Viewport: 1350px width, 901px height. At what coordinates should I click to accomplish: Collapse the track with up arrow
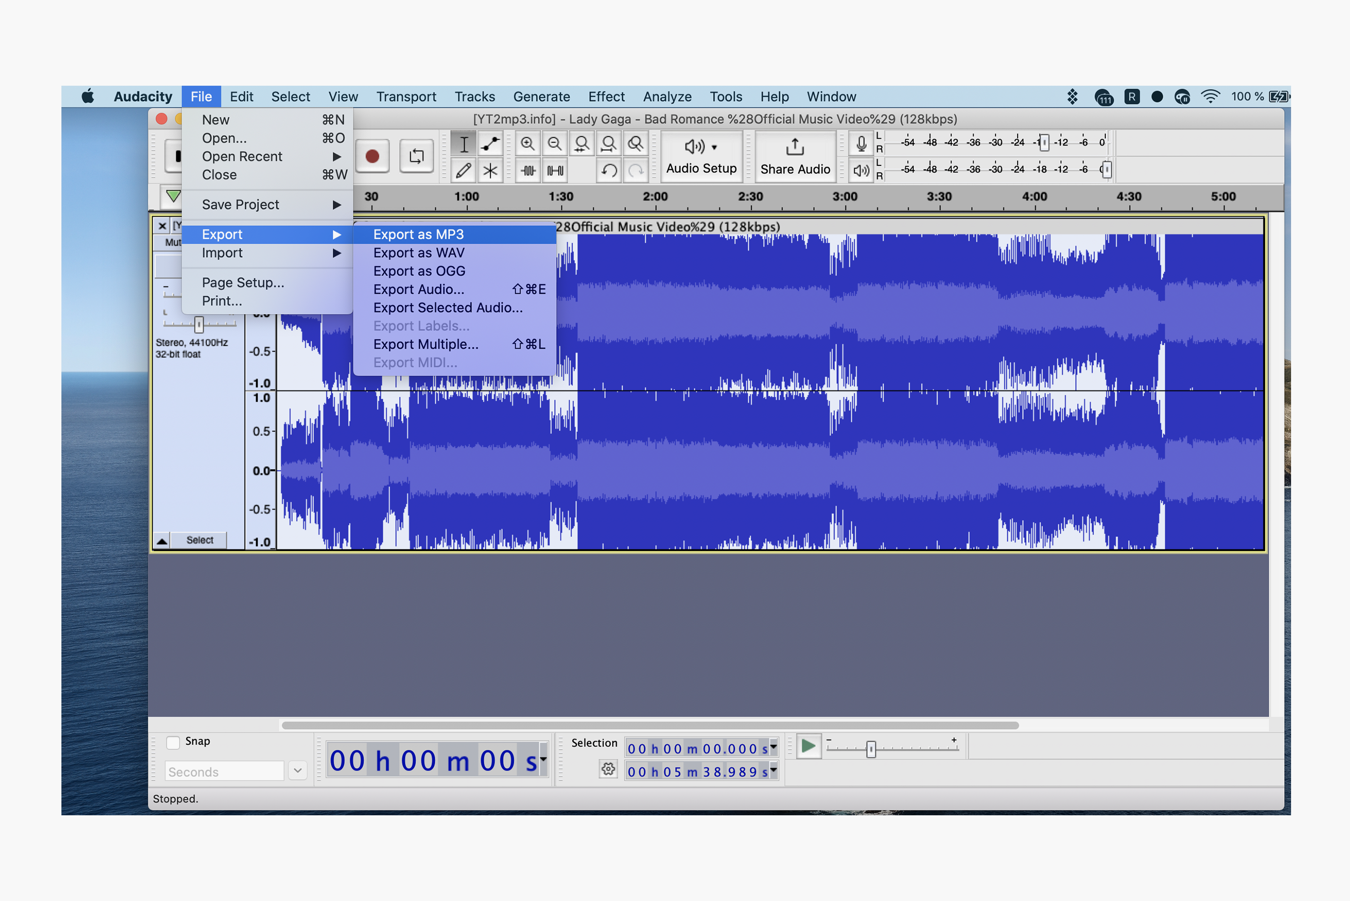tap(162, 540)
